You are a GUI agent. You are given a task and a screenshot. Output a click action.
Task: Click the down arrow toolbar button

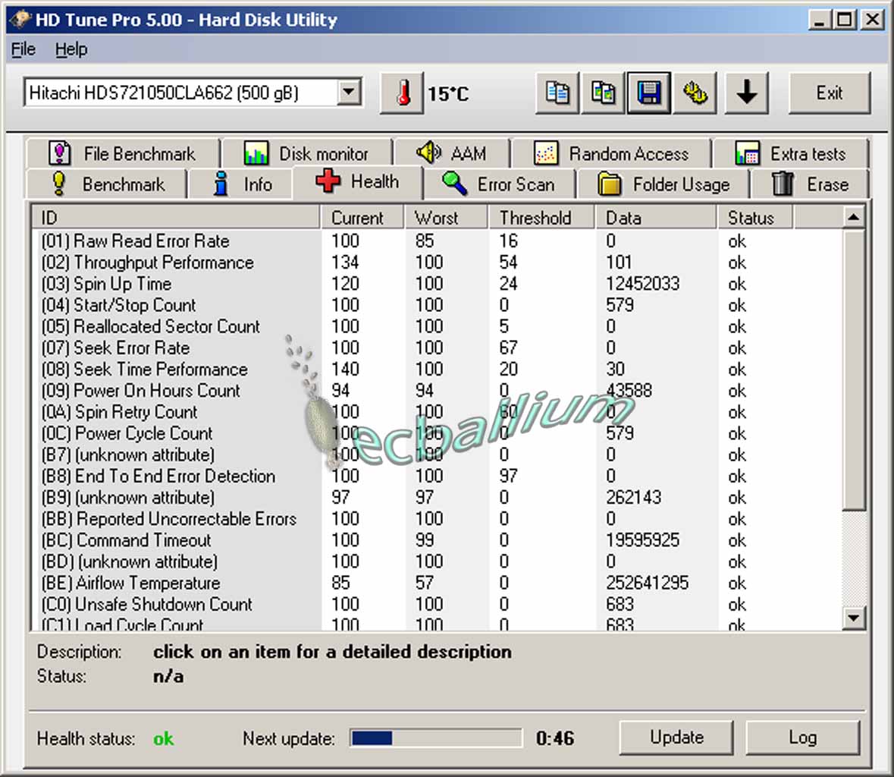[x=747, y=93]
